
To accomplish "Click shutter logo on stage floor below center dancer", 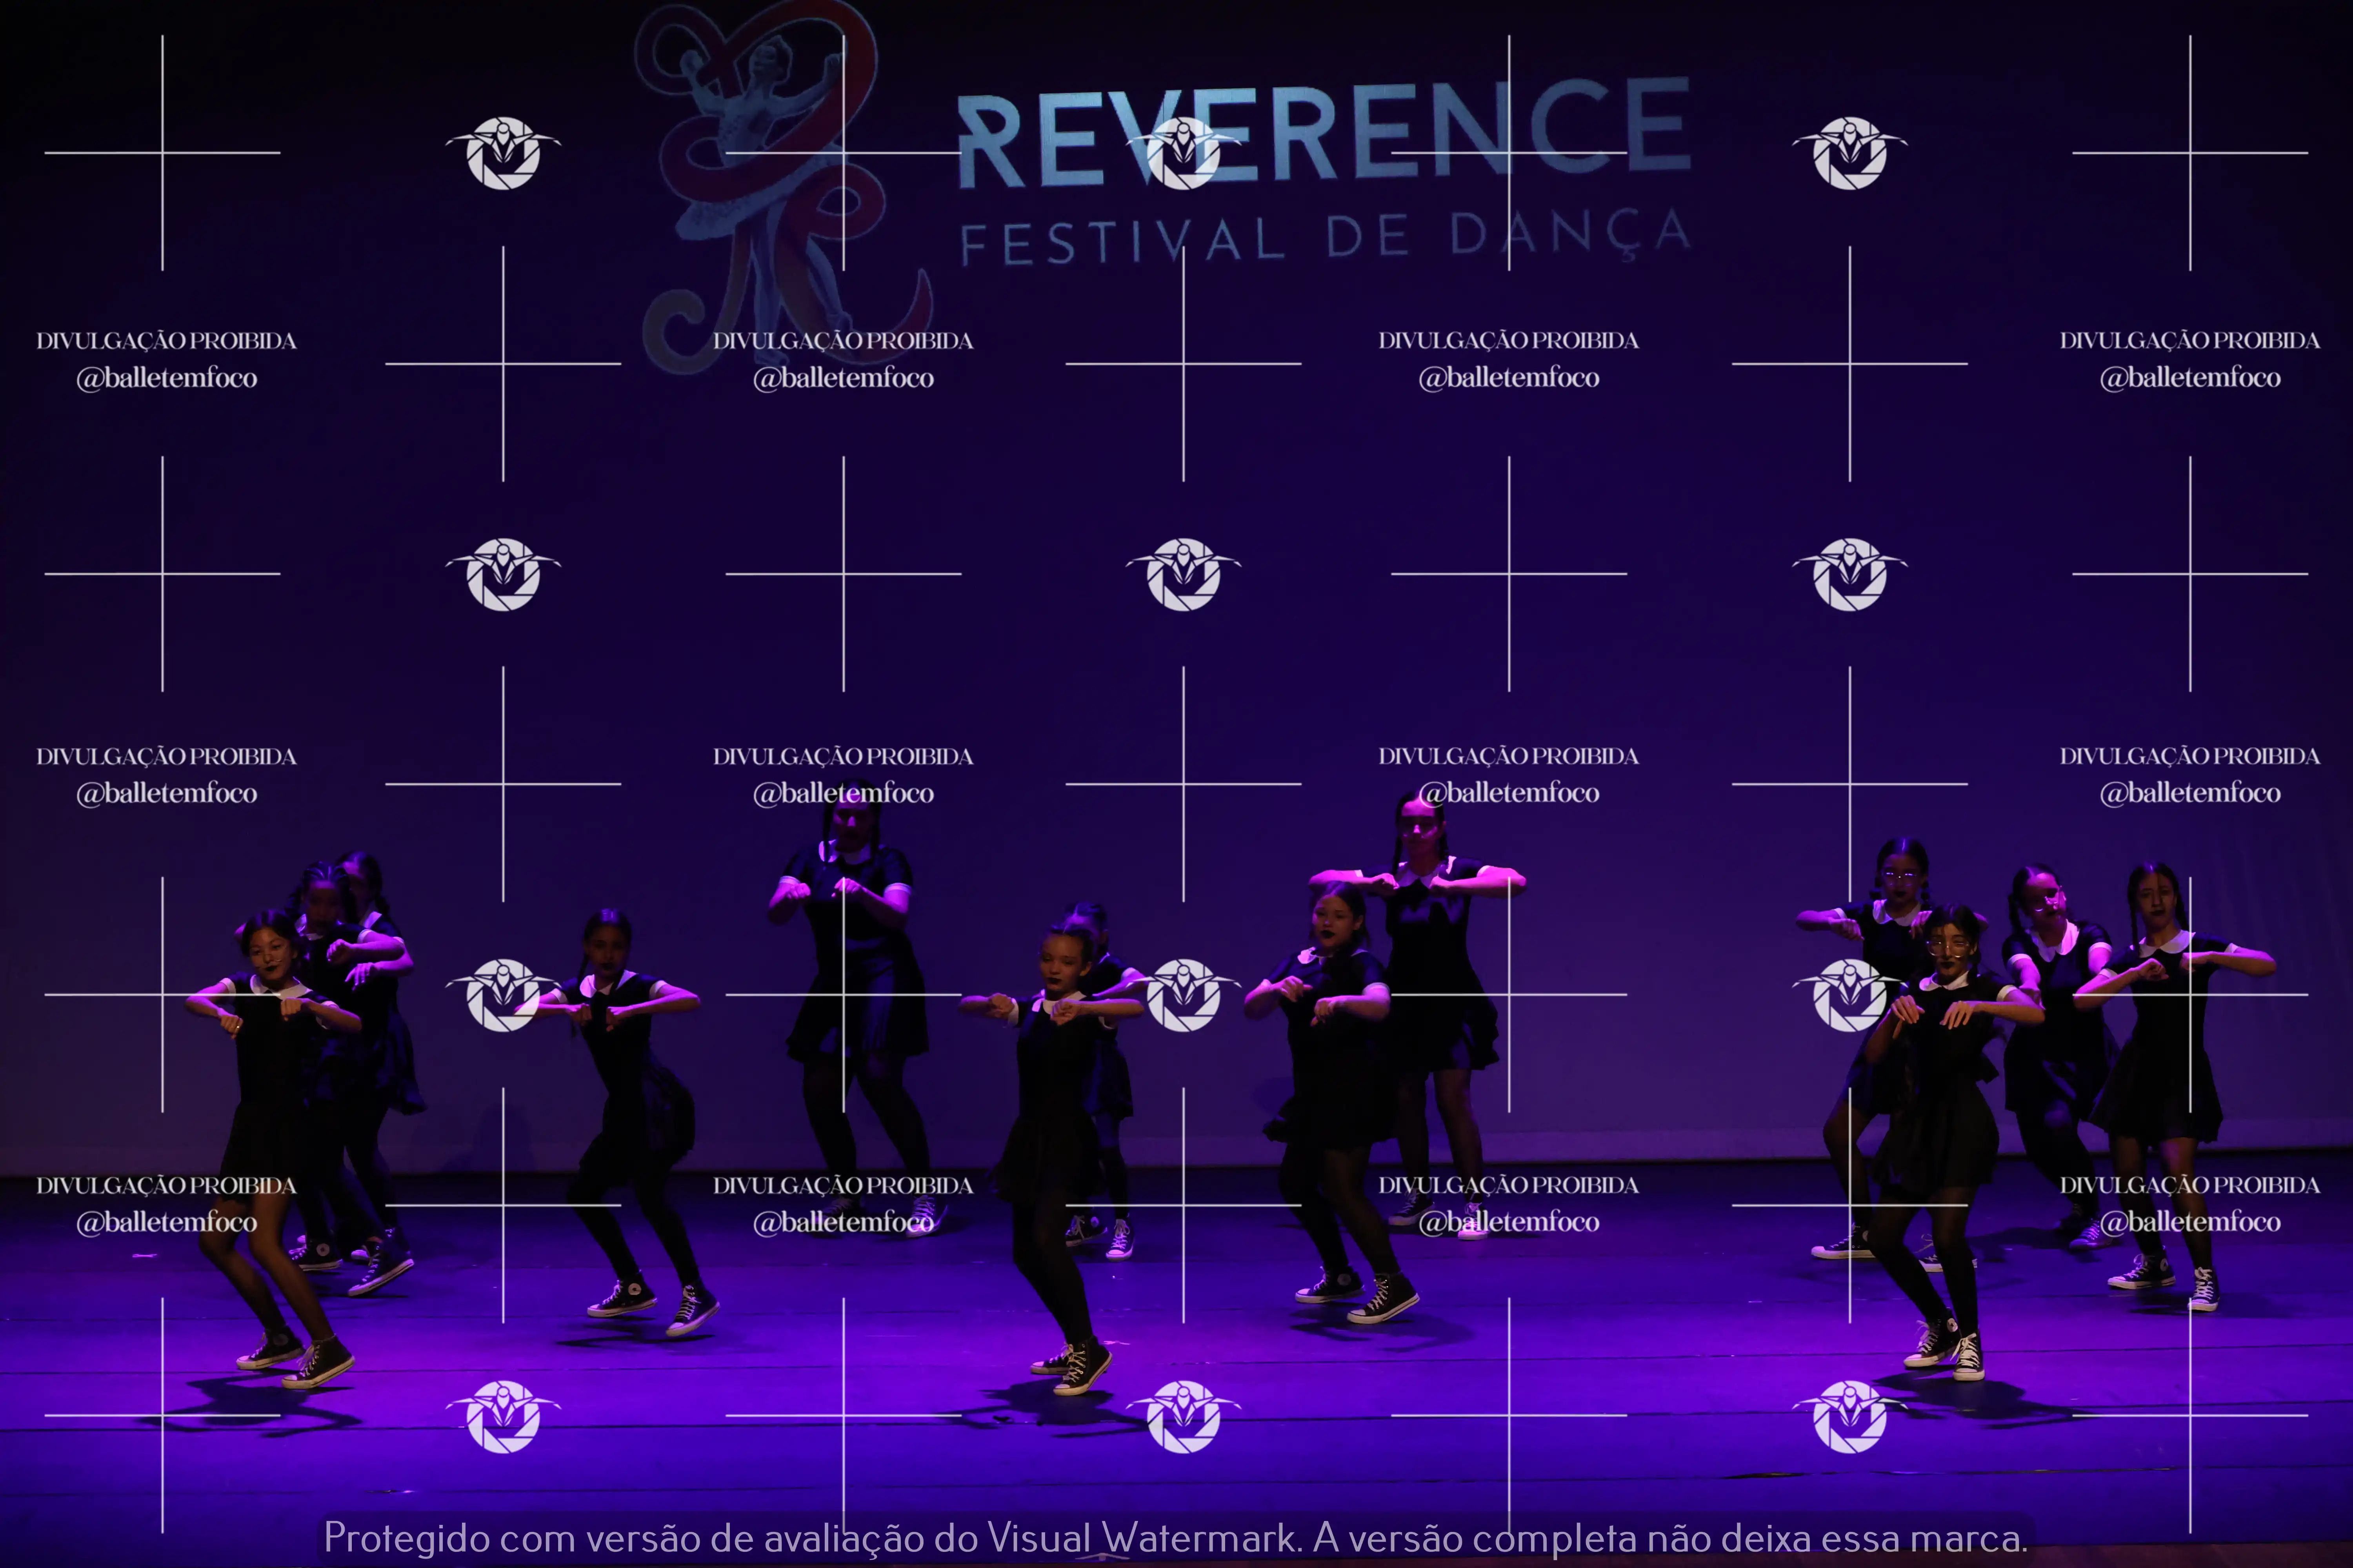I will pyautogui.click(x=1184, y=1416).
